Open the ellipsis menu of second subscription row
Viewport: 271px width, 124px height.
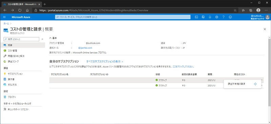click(x=262, y=85)
